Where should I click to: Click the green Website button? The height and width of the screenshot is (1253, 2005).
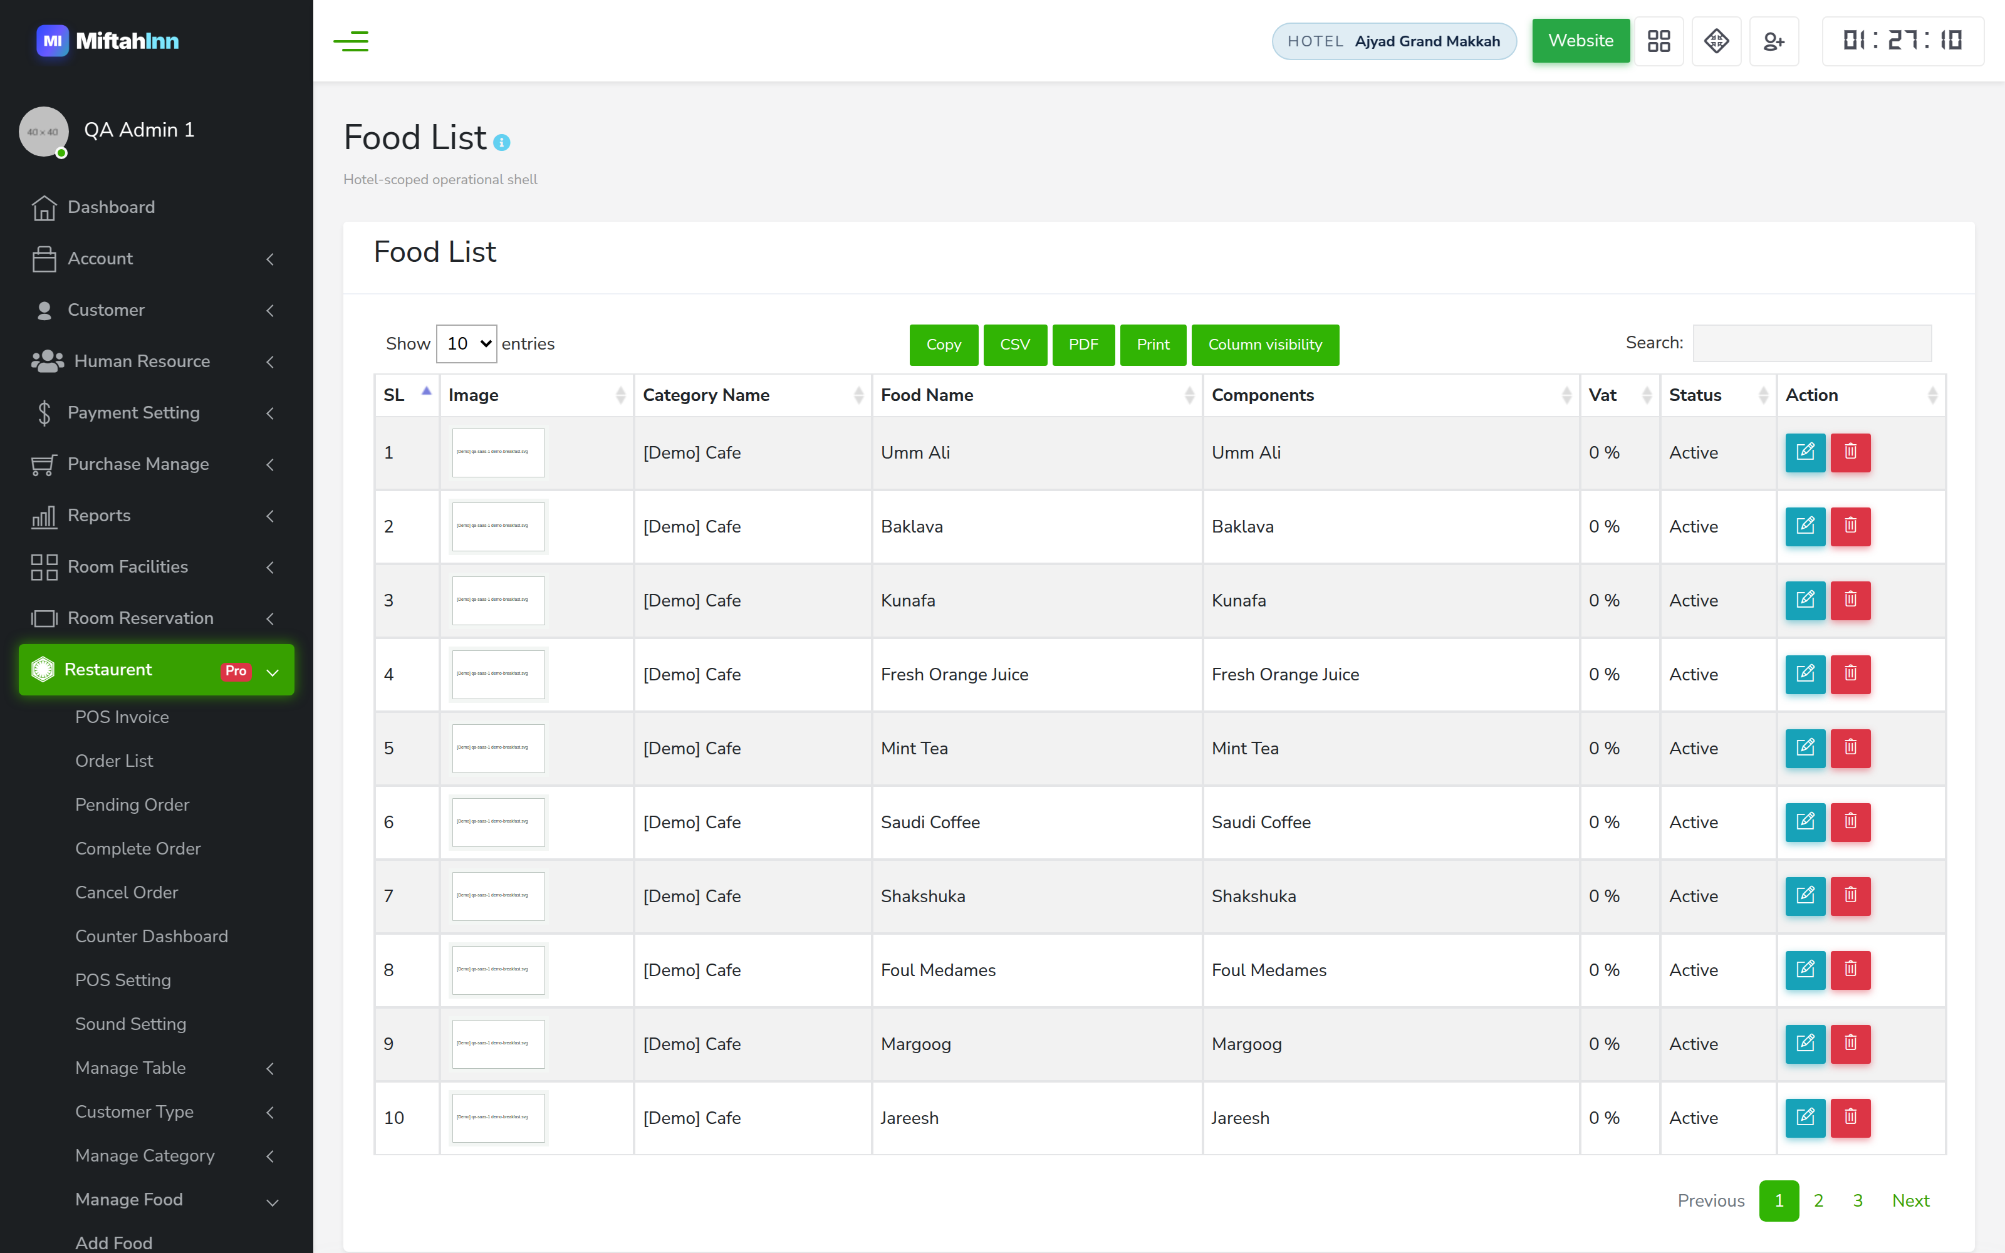point(1581,41)
